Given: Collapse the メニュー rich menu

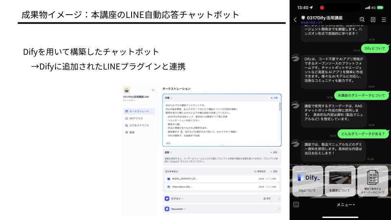Looking at the screenshot, I should [345, 205].
